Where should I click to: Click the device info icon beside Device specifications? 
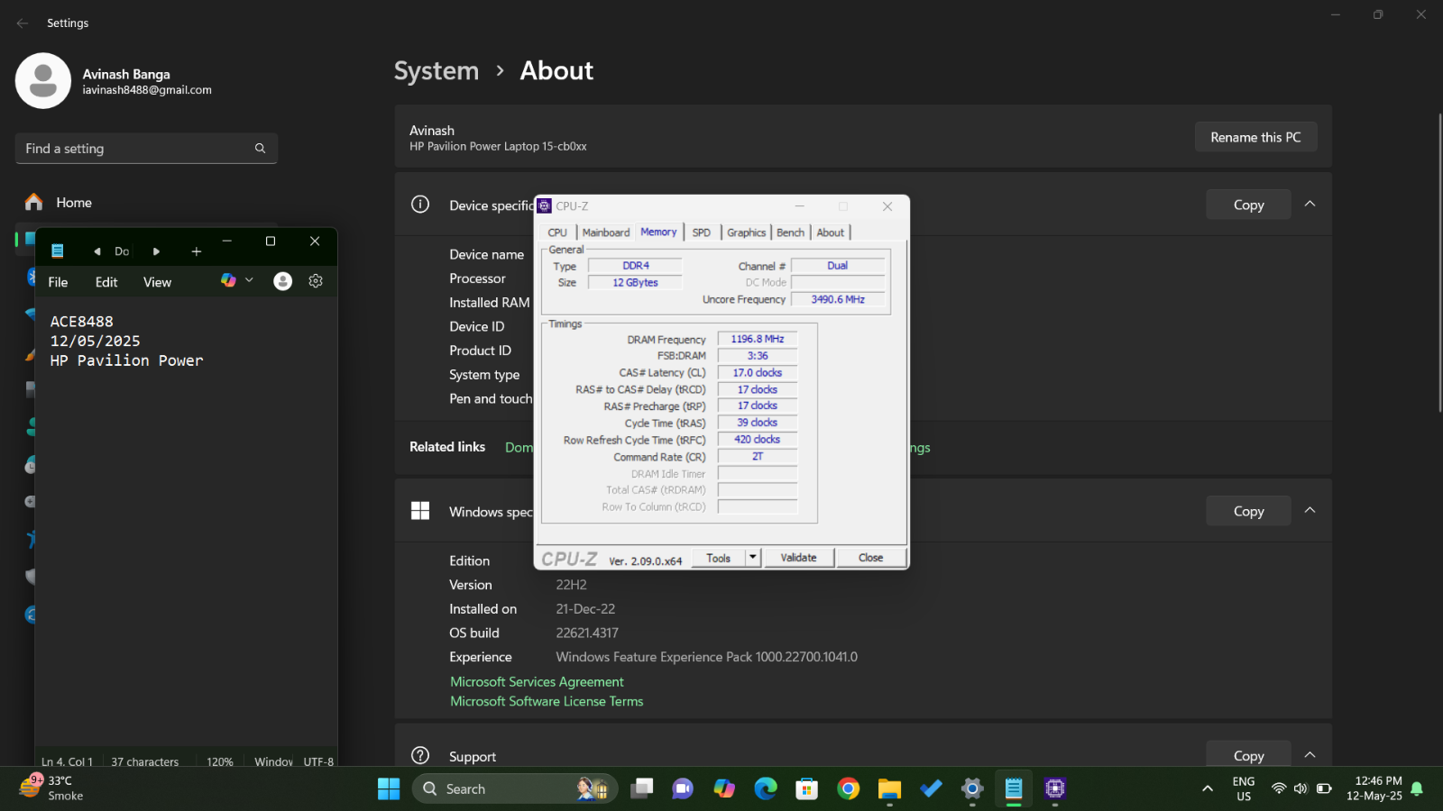(420, 205)
